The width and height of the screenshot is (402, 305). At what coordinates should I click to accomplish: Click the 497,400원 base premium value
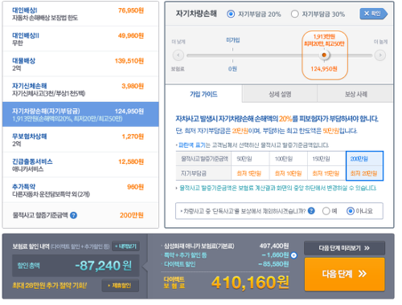pos(274,246)
